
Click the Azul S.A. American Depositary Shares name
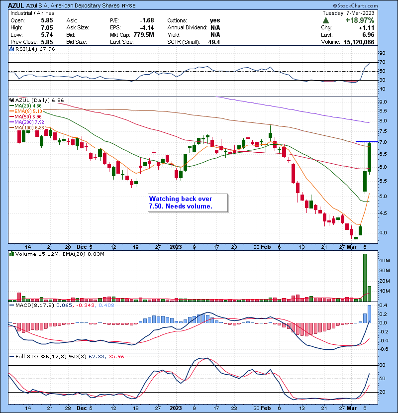[73, 5]
